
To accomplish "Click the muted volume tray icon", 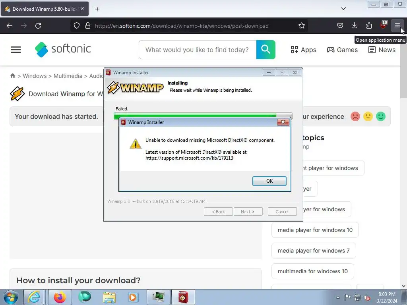I will 367,297.
